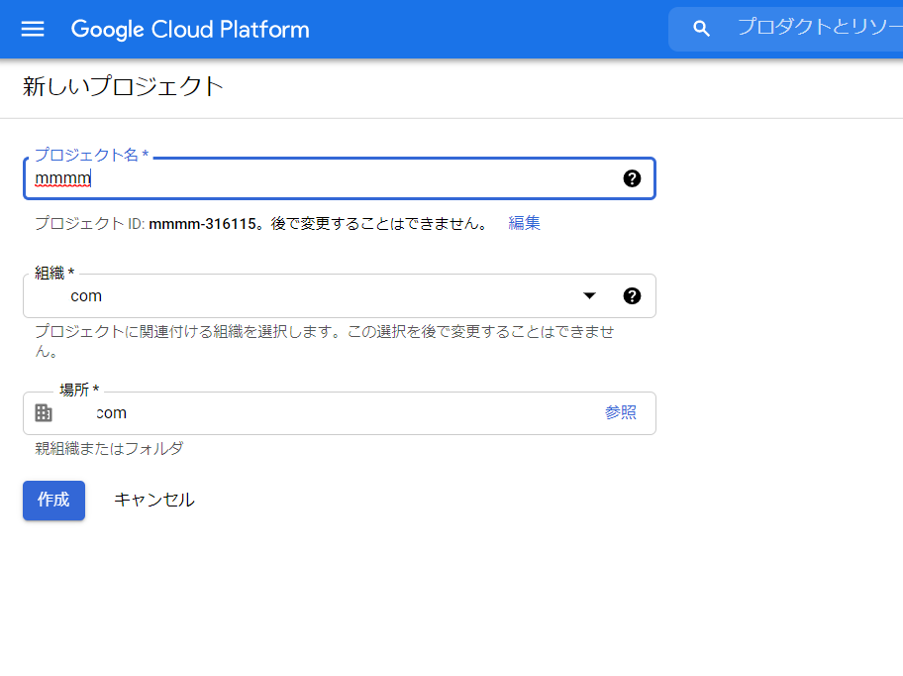Click the dropdown caret on the 組織 field

click(589, 295)
